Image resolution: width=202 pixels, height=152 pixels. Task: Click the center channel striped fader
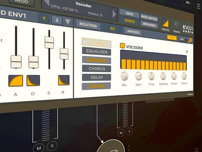pos(125,115)
